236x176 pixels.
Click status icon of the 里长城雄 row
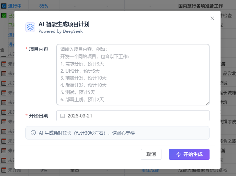coord(3,93)
